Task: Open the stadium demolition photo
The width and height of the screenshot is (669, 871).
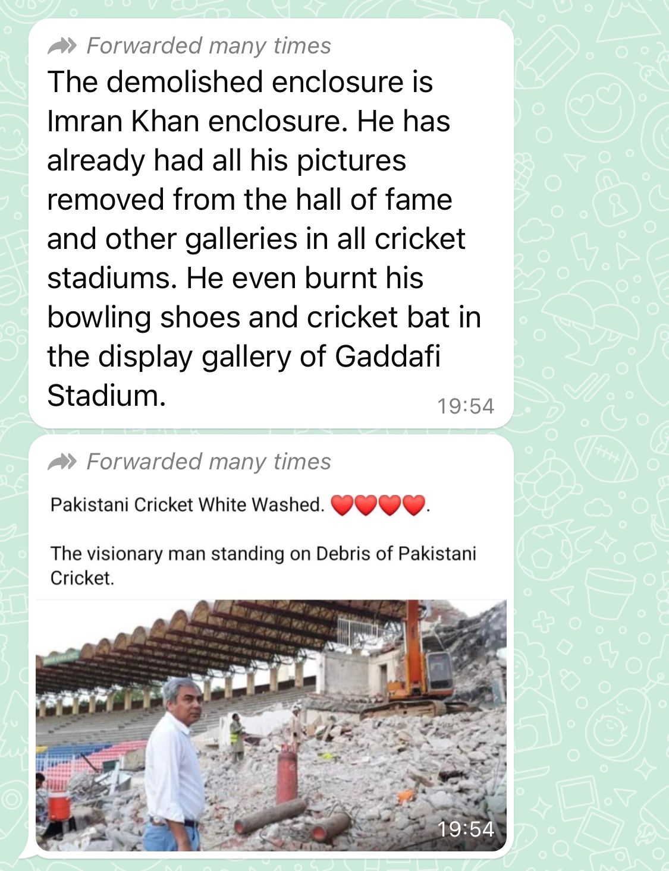Action: (x=271, y=725)
